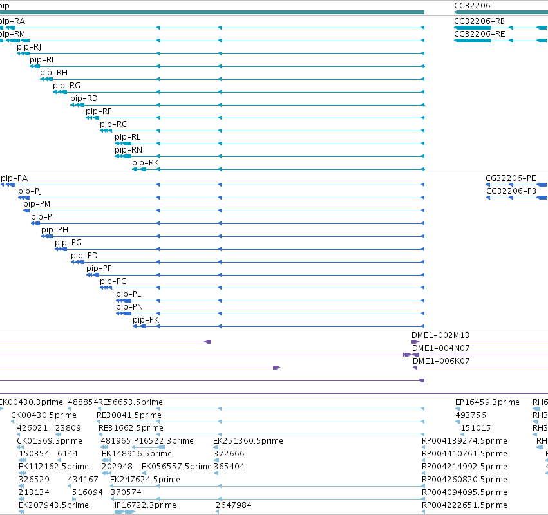
Task: Select CK00430.3prime EST label
Action: click(x=32, y=402)
